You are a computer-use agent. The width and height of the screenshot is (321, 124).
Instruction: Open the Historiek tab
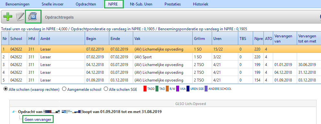tap(201, 4)
